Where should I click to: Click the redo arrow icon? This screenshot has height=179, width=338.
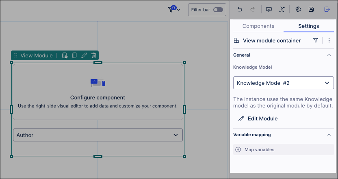click(x=252, y=9)
